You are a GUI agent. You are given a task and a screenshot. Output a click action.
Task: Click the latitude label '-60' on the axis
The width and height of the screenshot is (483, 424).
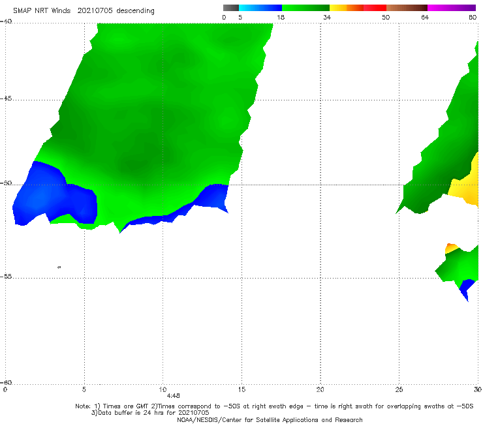(6, 382)
